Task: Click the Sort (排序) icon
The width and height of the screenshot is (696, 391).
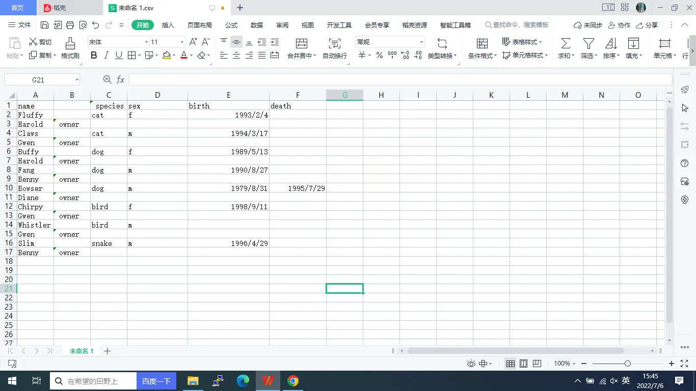Action: pyautogui.click(x=611, y=43)
